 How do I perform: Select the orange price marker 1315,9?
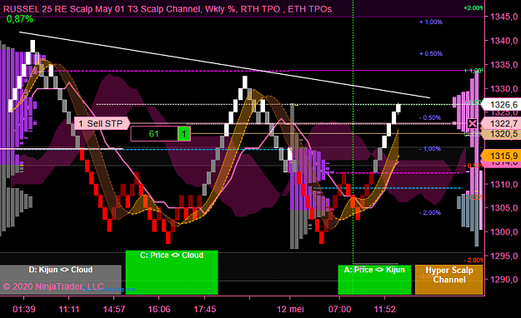(501, 156)
